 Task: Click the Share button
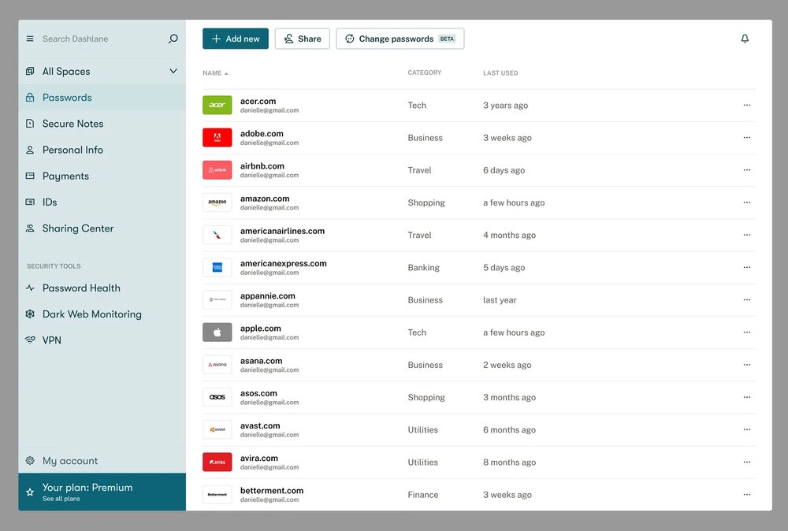pos(302,39)
